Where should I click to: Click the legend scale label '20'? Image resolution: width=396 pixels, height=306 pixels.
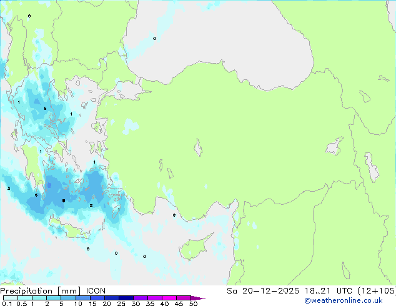[x=107, y=304]
